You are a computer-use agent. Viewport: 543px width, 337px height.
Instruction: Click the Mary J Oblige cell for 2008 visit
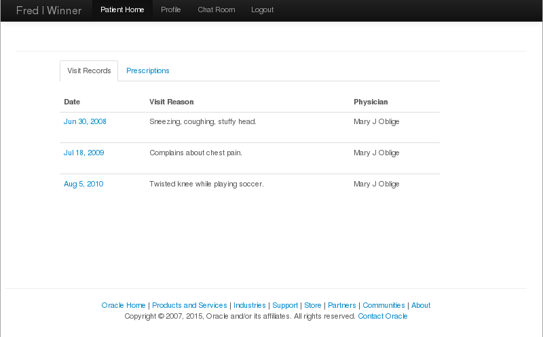(377, 122)
